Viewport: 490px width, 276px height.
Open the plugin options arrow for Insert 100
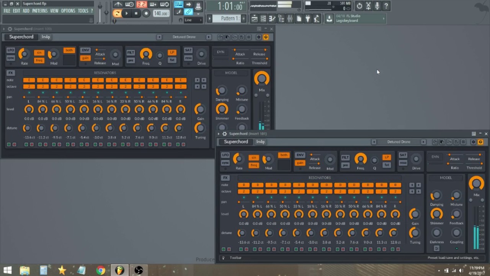(x=3, y=29)
